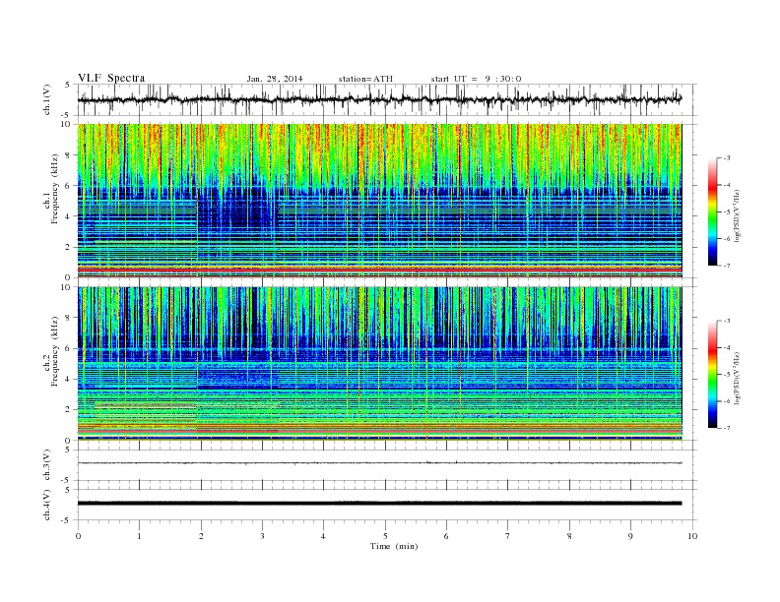This screenshot has height=602, width=780.
Task: Click the "ch.3(V)" axis label
Action: pos(47,465)
